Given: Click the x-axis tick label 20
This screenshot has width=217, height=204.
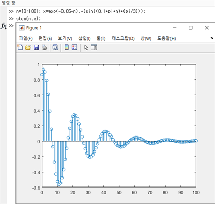Looking at the screenshot, I should coord(73,192).
